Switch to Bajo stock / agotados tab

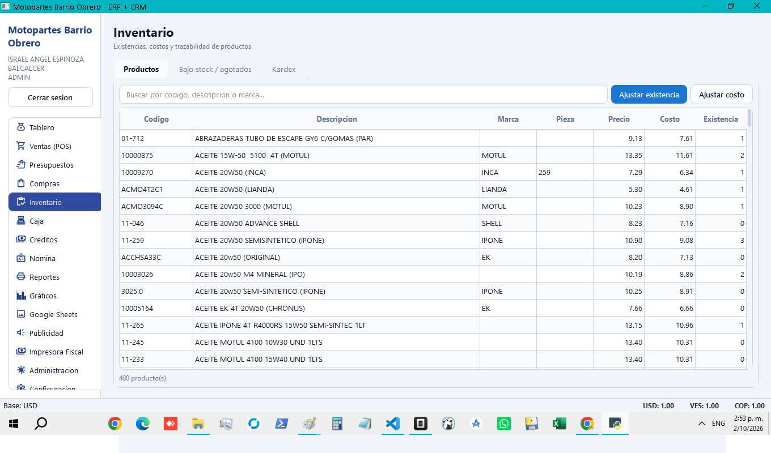coord(215,69)
